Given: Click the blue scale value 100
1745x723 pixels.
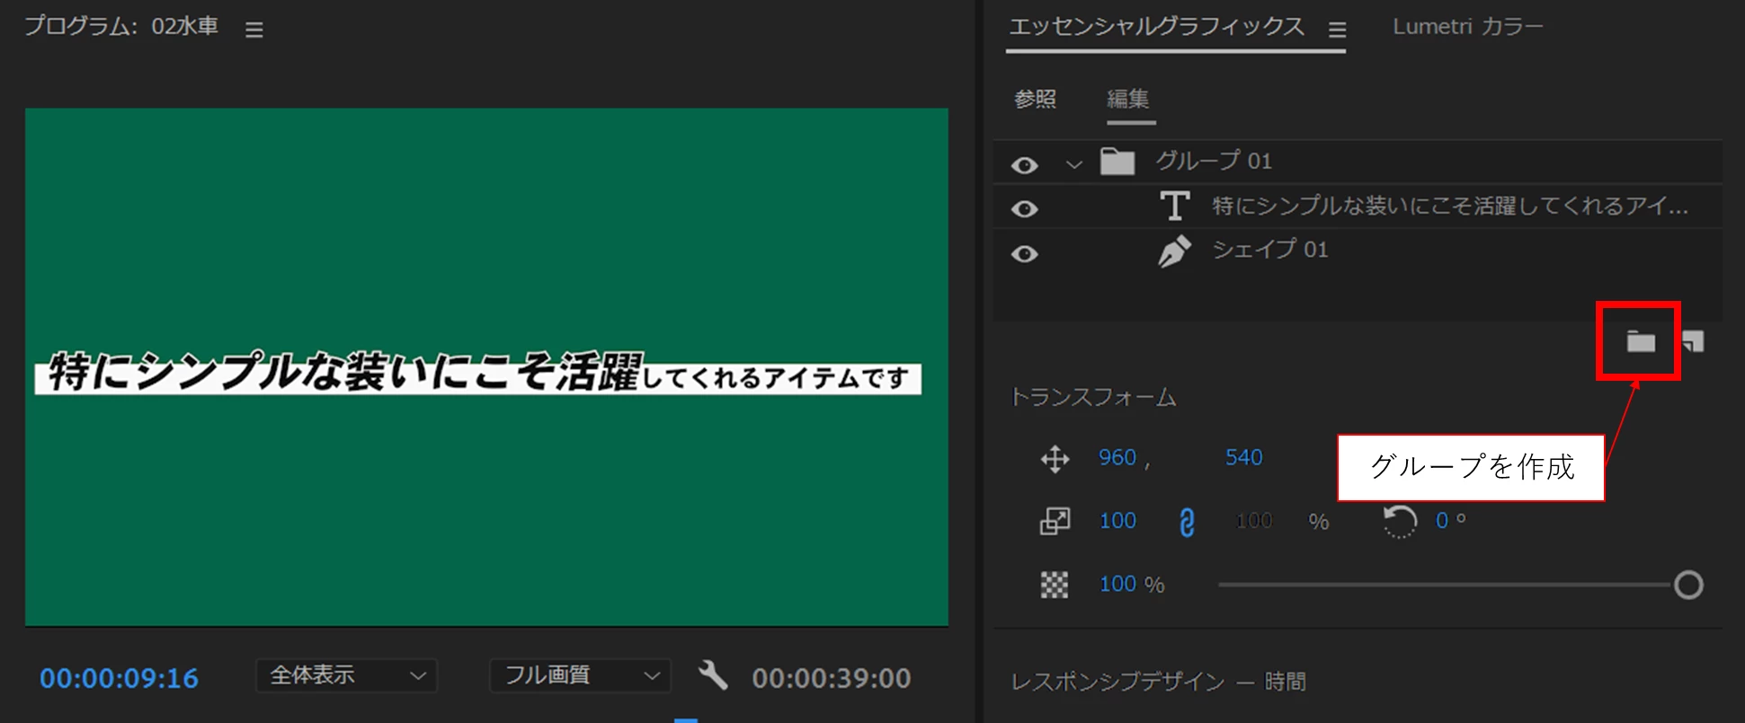Looking at the screenshot, I should tap(1117, 521).
